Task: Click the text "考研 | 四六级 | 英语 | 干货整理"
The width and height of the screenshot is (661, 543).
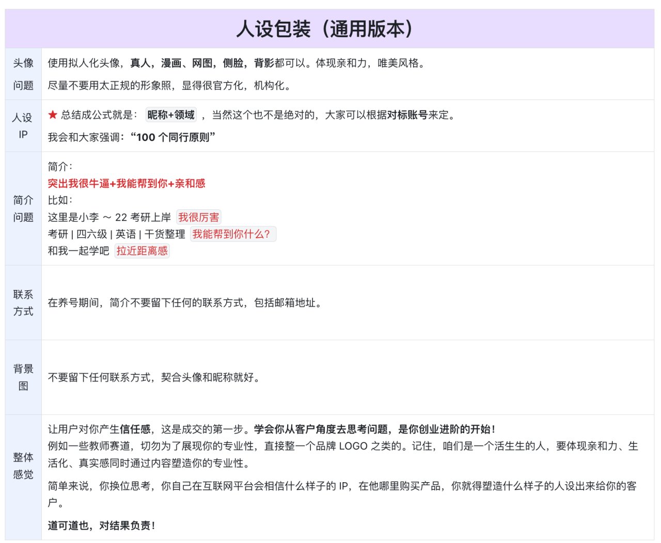Action: tap(117, 234)
